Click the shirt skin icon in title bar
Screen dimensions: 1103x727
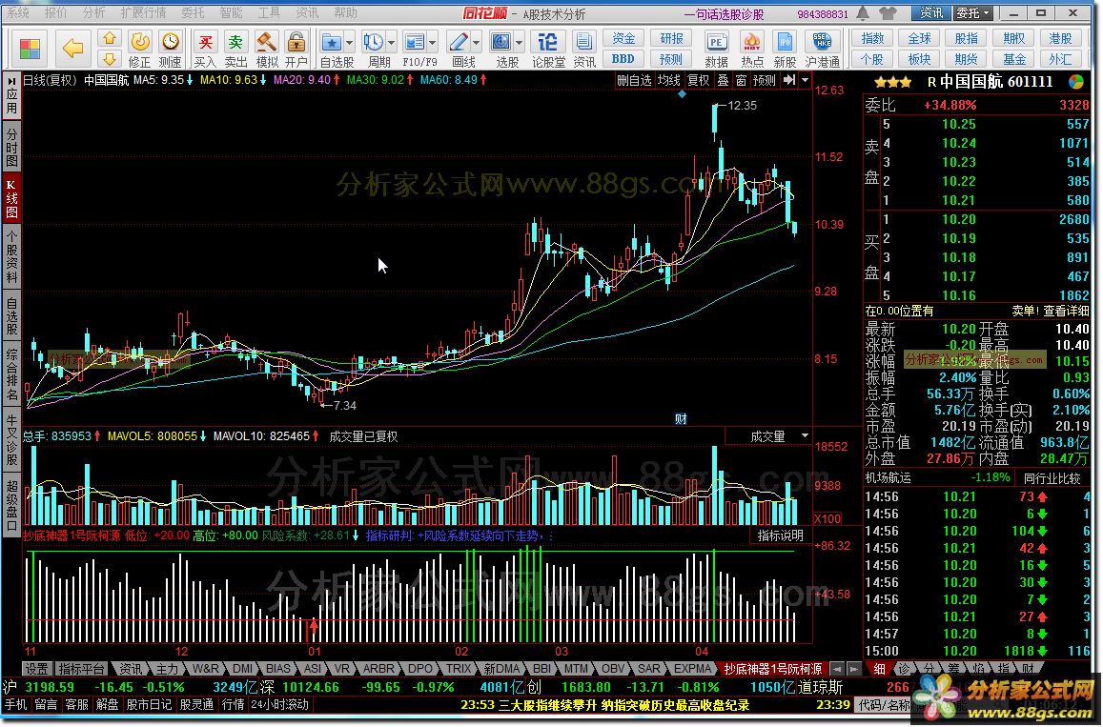(x=888, y=12)
